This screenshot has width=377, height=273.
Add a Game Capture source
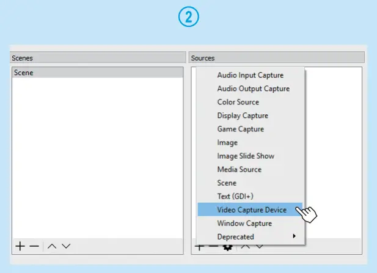click(x=250, y=129)
